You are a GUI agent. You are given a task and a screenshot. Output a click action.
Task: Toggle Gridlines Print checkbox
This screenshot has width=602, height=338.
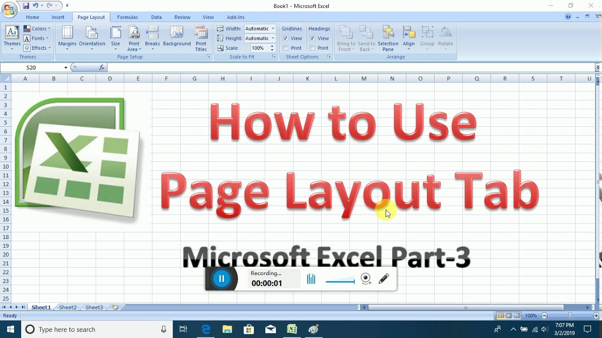tap(285, 48)
